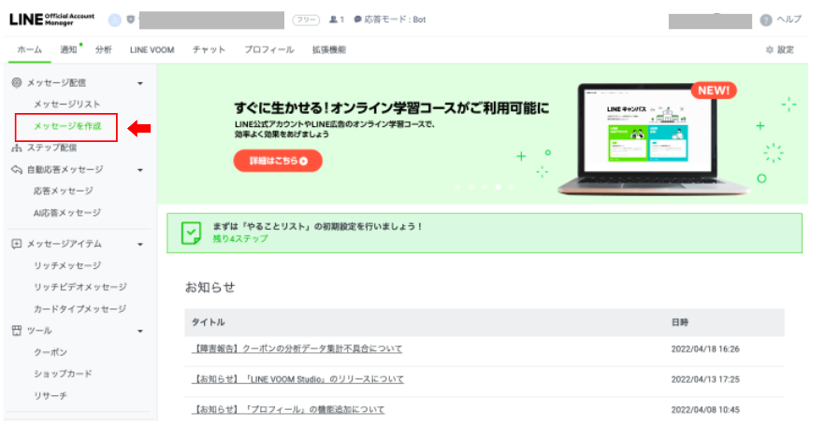Viewport: 825px width, 425px height.
Task: Switch to the ホーム tab
Action: click(30, 50)
